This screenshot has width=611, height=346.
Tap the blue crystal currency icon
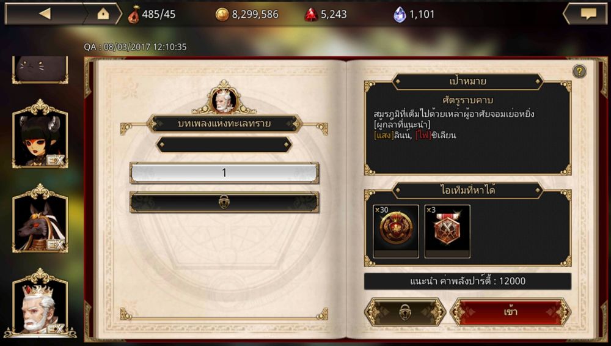(400, 15)
